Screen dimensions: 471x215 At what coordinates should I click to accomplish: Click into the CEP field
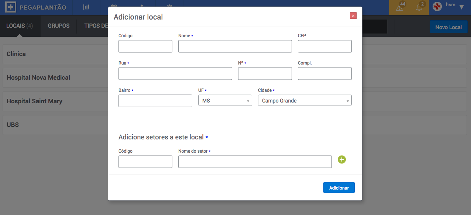tap(325, 46)
